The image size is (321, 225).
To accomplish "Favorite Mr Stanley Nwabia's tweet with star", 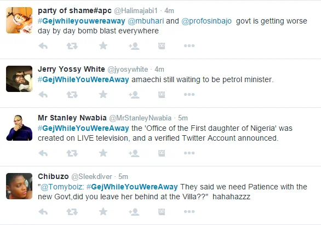I will pos(103,153).
